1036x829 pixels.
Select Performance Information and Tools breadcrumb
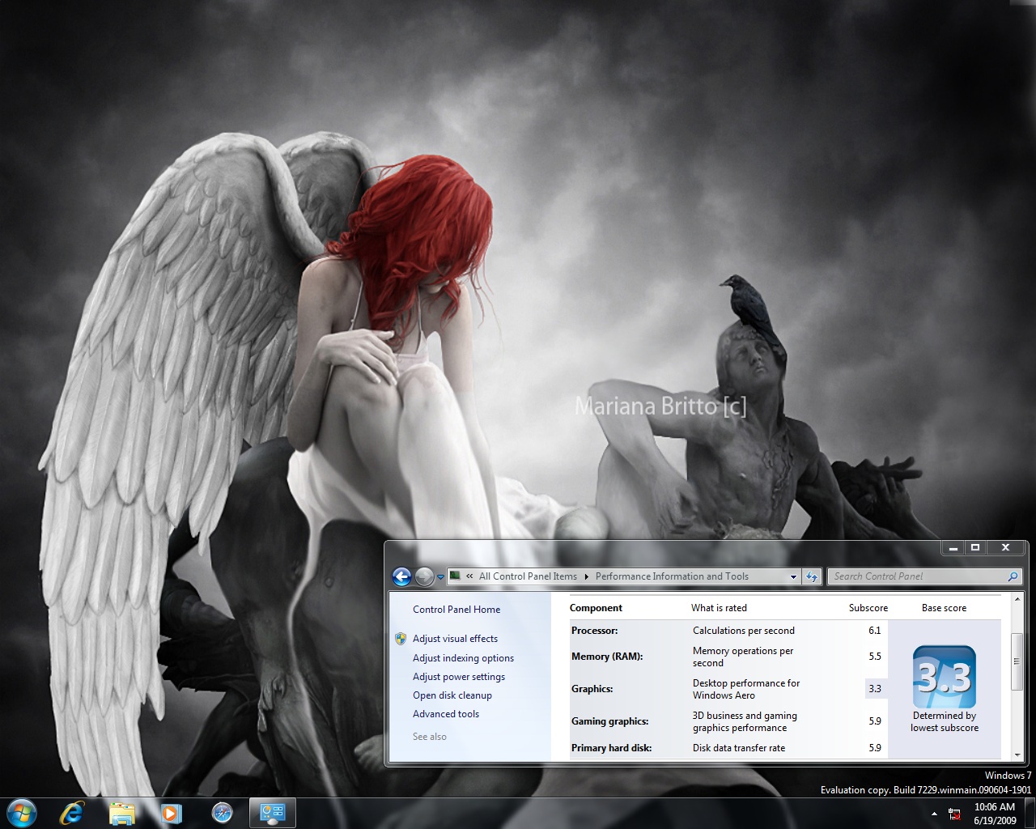click(672, 576)
